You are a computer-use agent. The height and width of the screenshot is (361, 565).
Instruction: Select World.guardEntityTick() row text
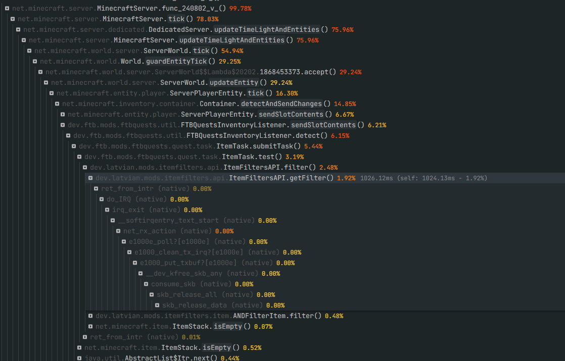coord(127,61)
